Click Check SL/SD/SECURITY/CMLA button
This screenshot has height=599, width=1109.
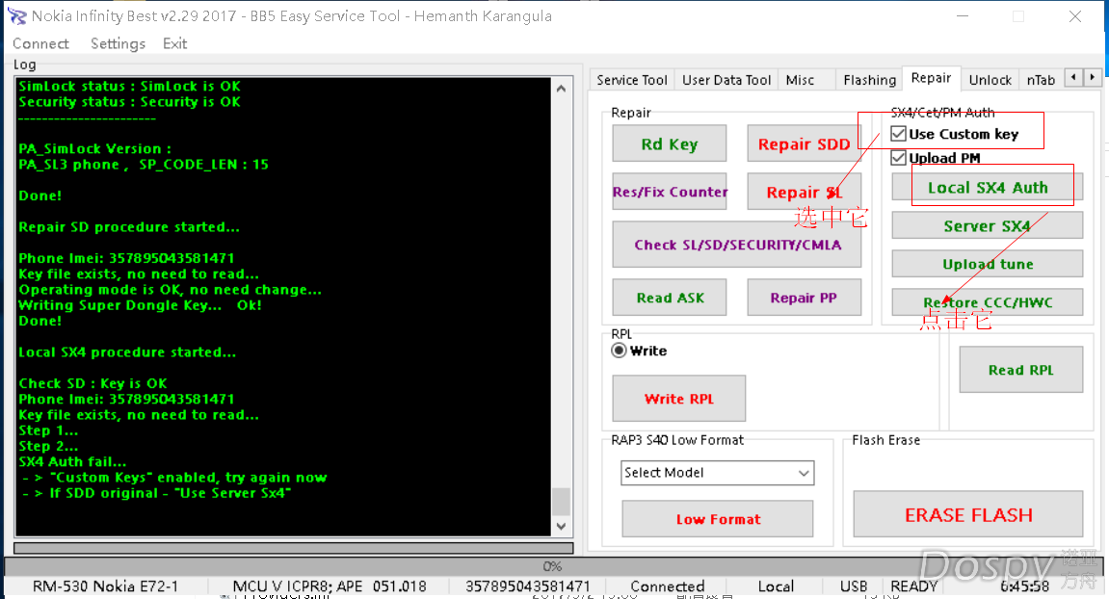click(x=737, y=245)
